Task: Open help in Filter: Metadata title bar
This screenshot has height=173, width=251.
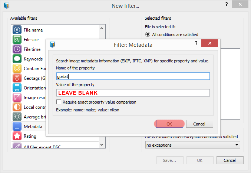Action: tap(196, 44)
